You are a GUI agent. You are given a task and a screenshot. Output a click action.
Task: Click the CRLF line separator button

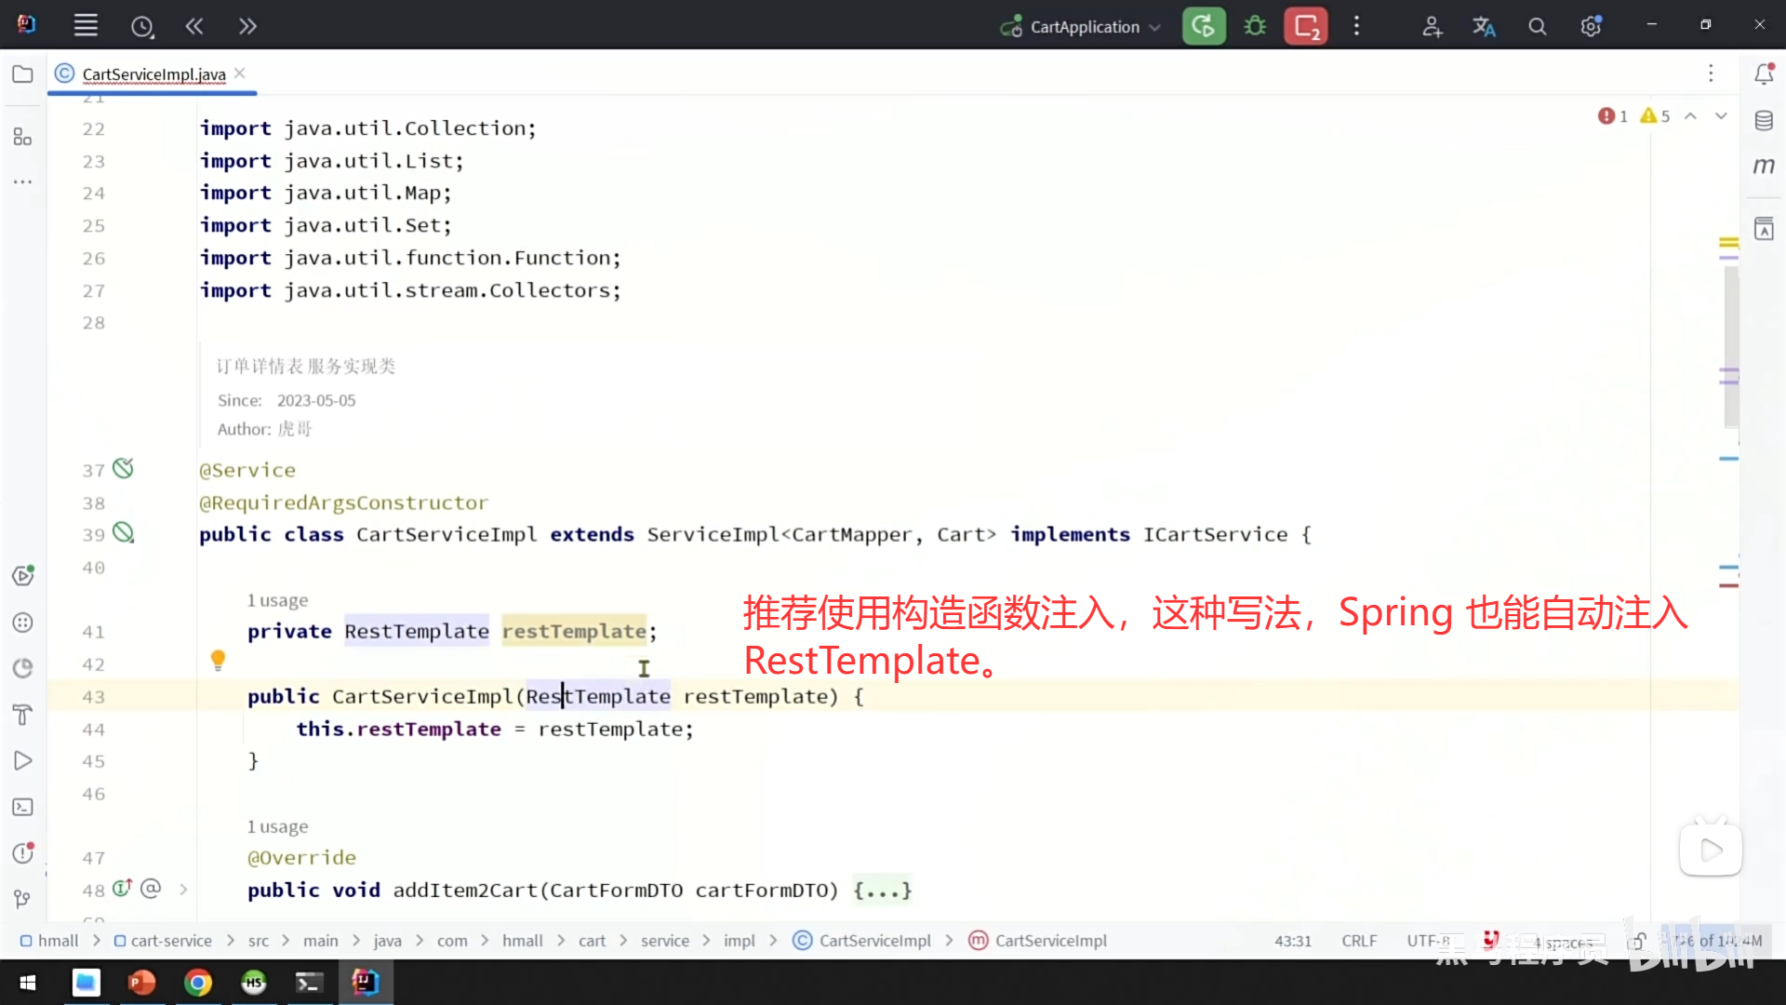coord(1358,941)
